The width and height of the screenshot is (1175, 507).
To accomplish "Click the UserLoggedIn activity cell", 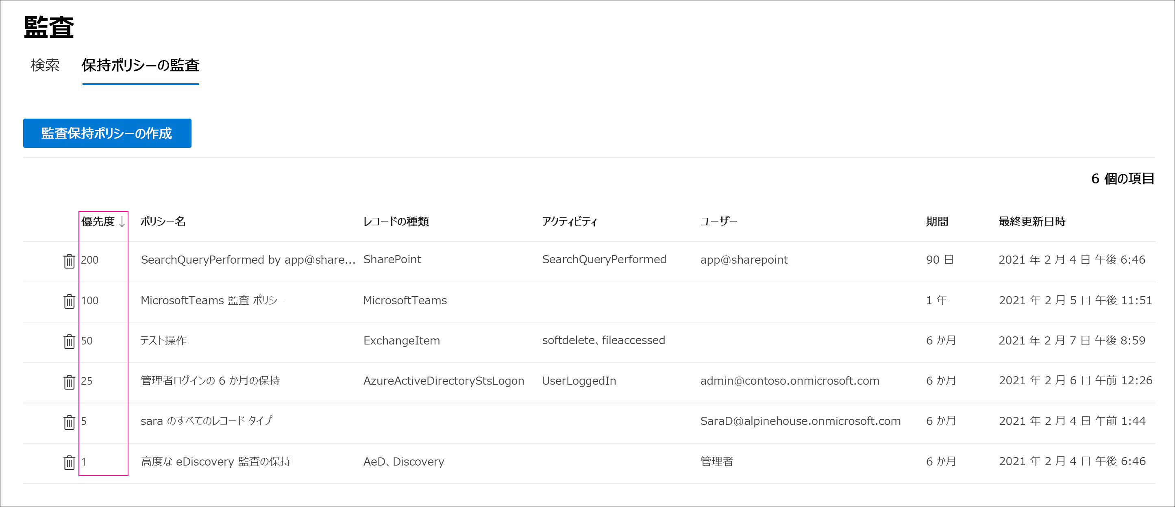I will click(x=579, y=381).
